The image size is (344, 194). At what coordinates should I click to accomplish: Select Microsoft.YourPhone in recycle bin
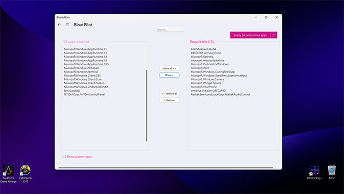204,86
